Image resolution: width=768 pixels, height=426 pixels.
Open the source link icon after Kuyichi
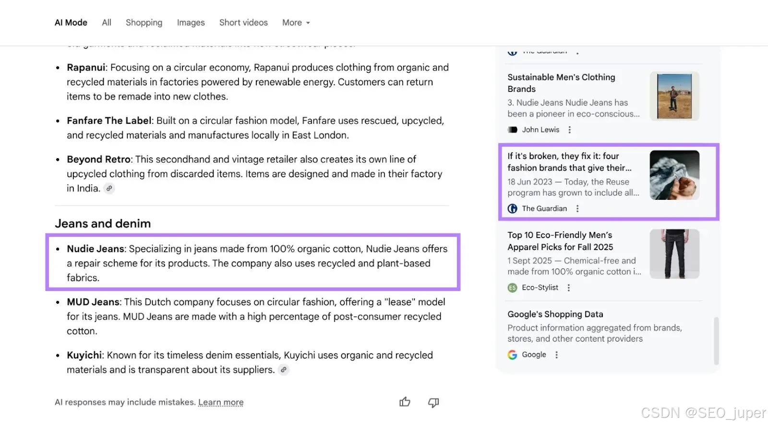point(284,369)
